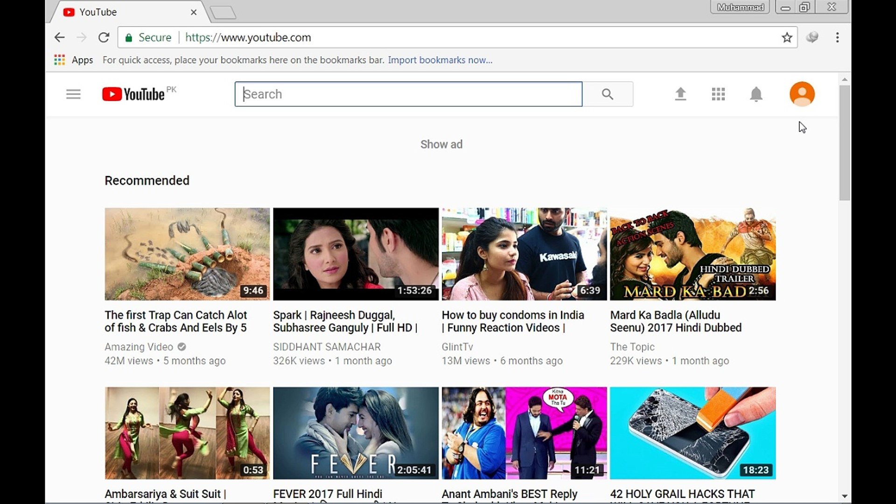Click the YouTube logo

[133, 94]
